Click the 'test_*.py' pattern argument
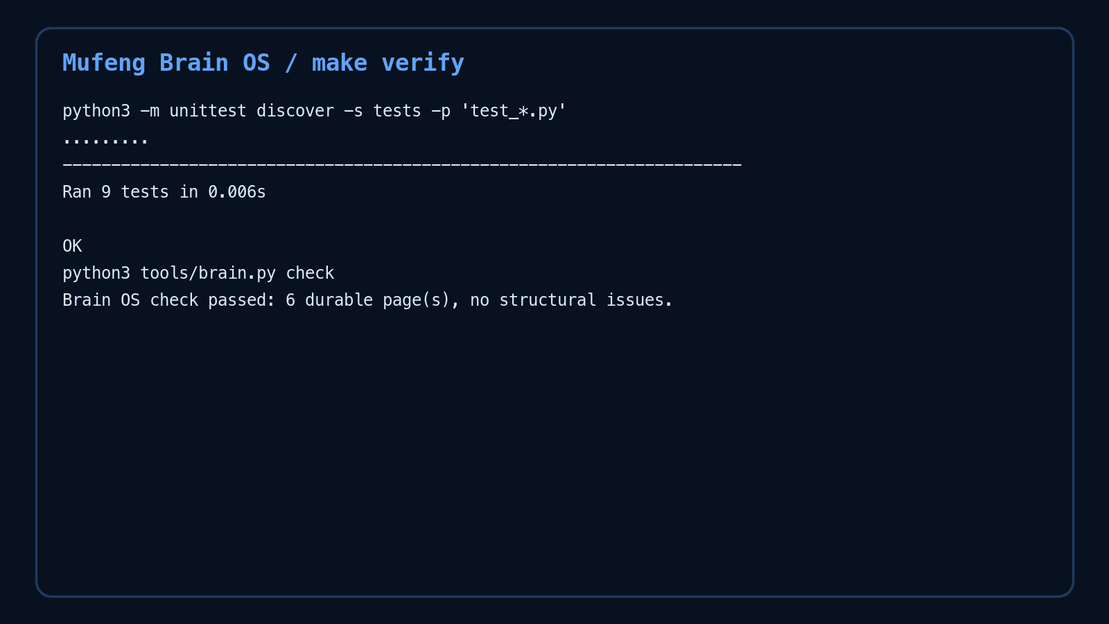1109x624 pixels. pyautogui.click(x=514, y=111)
